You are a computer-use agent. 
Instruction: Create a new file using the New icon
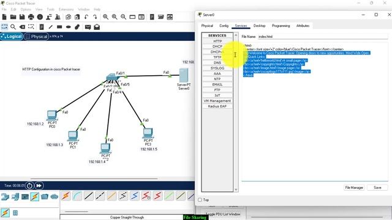(4, 17)
